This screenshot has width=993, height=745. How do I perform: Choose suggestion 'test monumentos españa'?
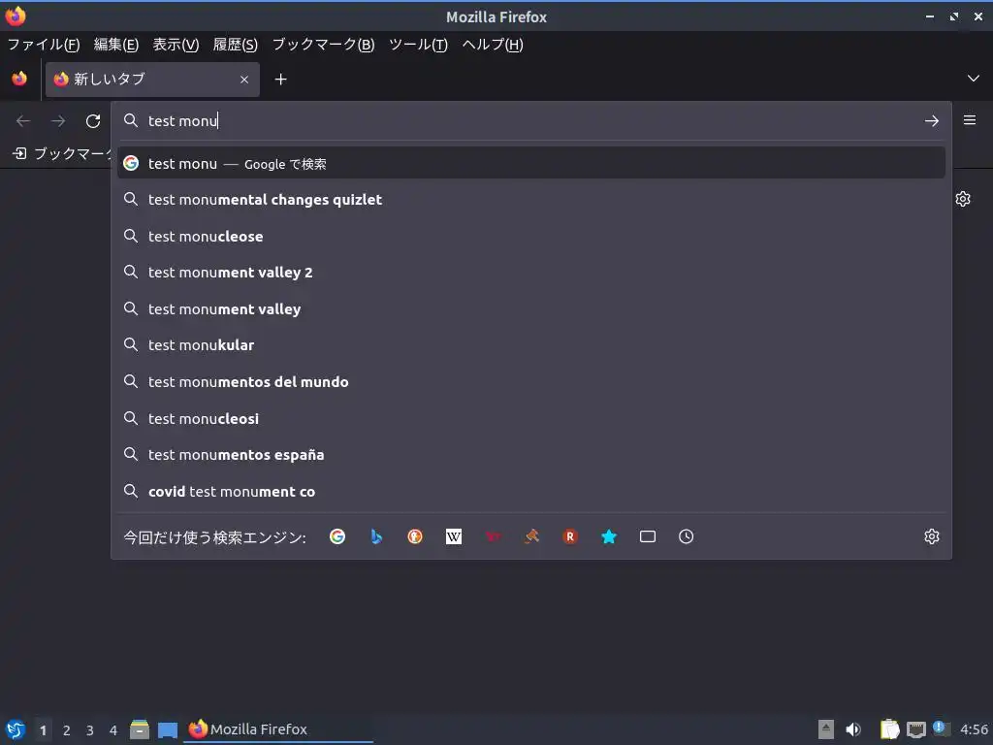pyautogui.click(x=531, y=455)
